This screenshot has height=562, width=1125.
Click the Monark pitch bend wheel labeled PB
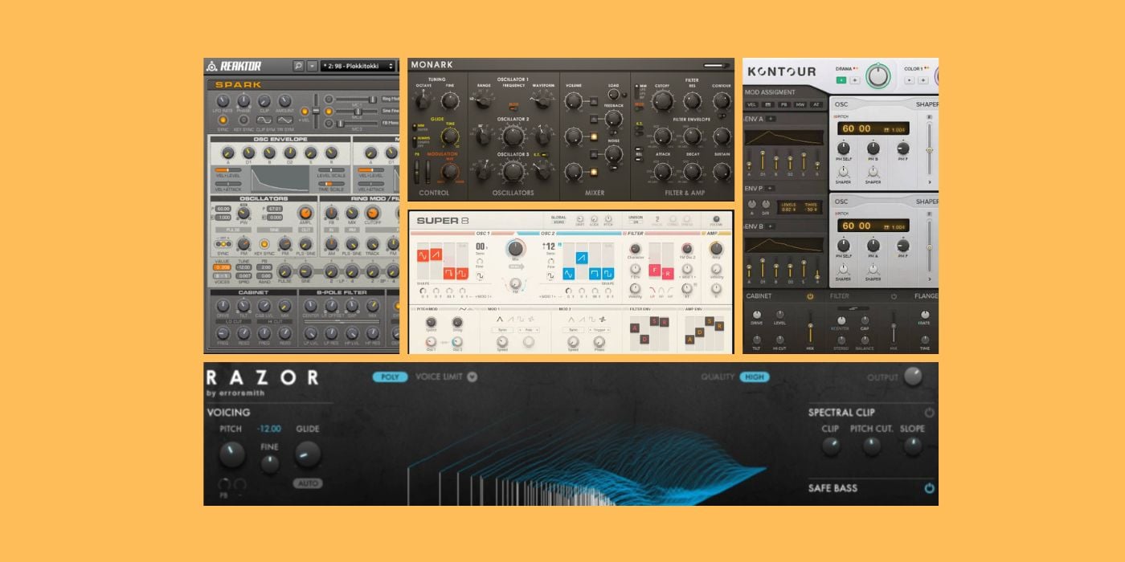[416, 171]
